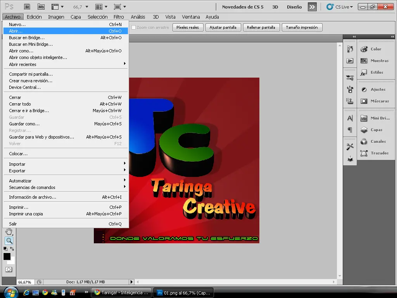
Task: Select Guardar como... menu entry
Action: (x=66, y=124)
